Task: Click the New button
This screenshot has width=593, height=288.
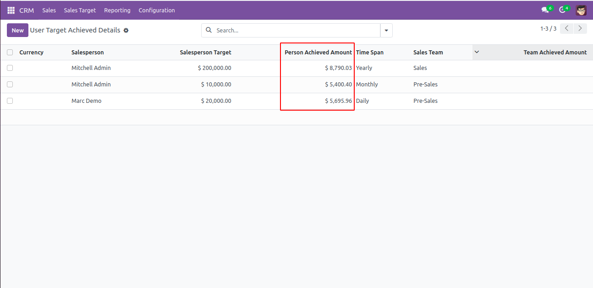Action: tap(17, 31)
